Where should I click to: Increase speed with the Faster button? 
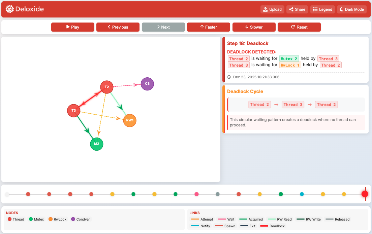click(208, 27)
